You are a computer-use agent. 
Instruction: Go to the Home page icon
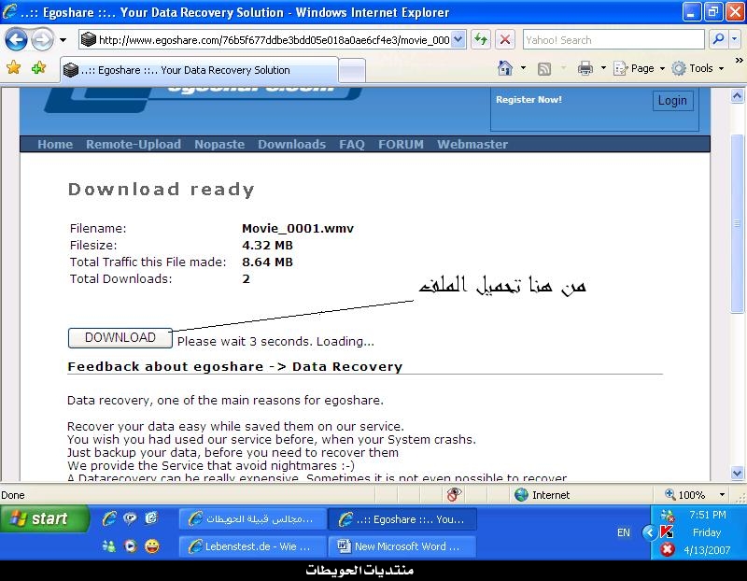pos(505,68)
